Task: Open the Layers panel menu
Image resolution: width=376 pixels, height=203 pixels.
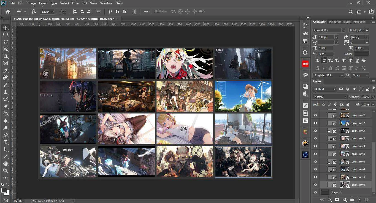Action: pos(373,82)
